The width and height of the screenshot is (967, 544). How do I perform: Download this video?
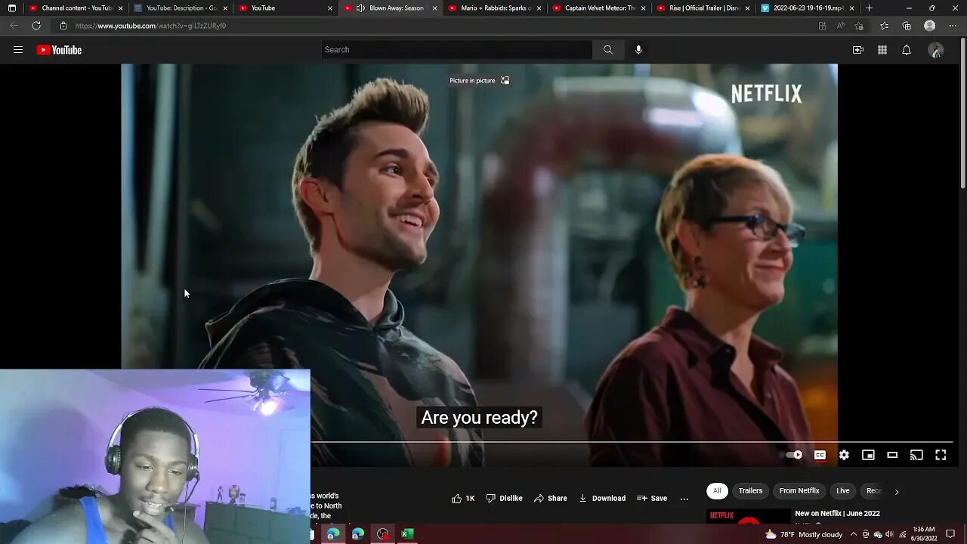tap(602, 498)
